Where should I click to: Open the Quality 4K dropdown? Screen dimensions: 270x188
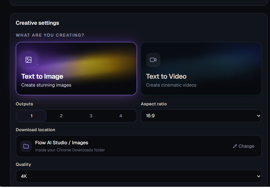[x=139, y=176]
